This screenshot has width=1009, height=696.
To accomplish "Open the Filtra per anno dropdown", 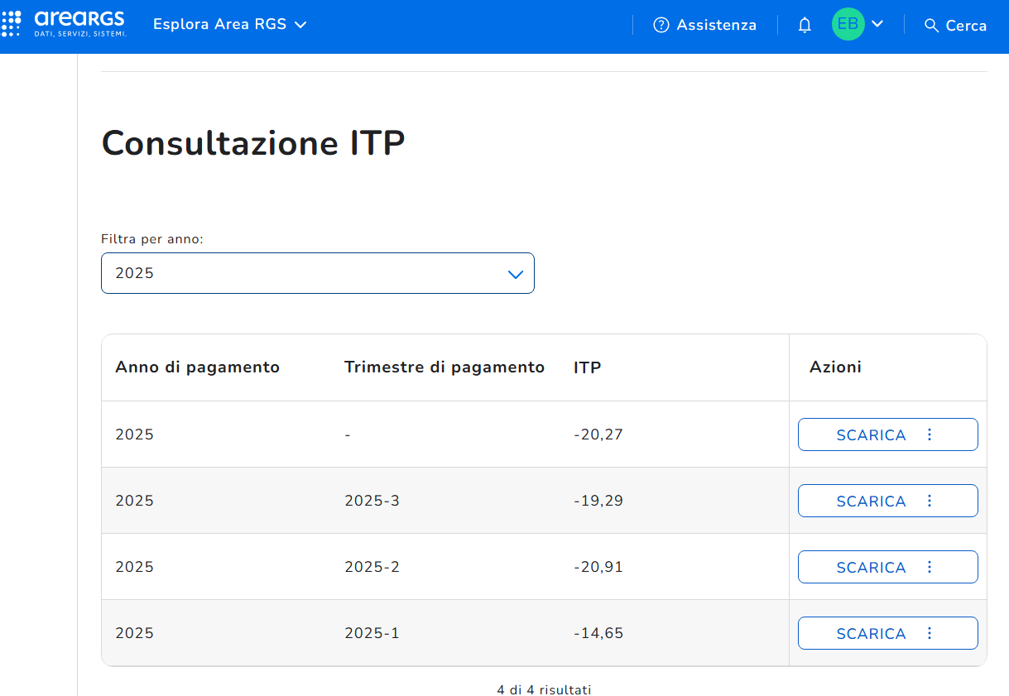I will [x=317, y=273].
